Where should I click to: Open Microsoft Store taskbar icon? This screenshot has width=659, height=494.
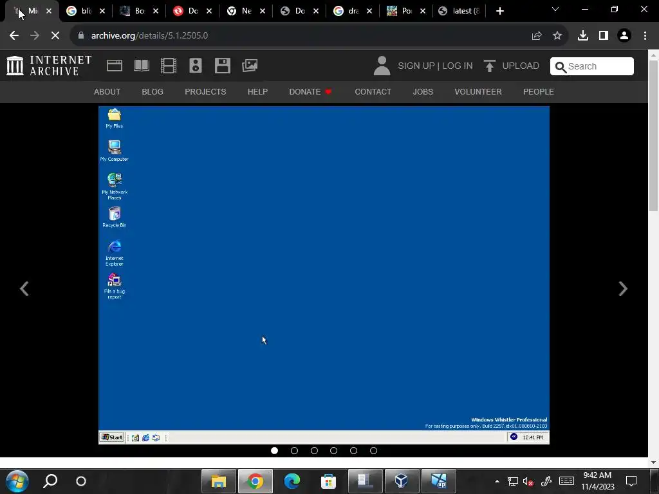[x=328, y=481]
